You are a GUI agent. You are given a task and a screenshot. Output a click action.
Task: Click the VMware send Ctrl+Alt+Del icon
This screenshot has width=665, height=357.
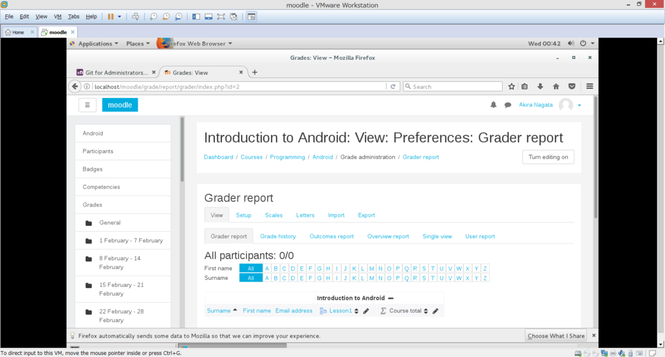[135, 16]
